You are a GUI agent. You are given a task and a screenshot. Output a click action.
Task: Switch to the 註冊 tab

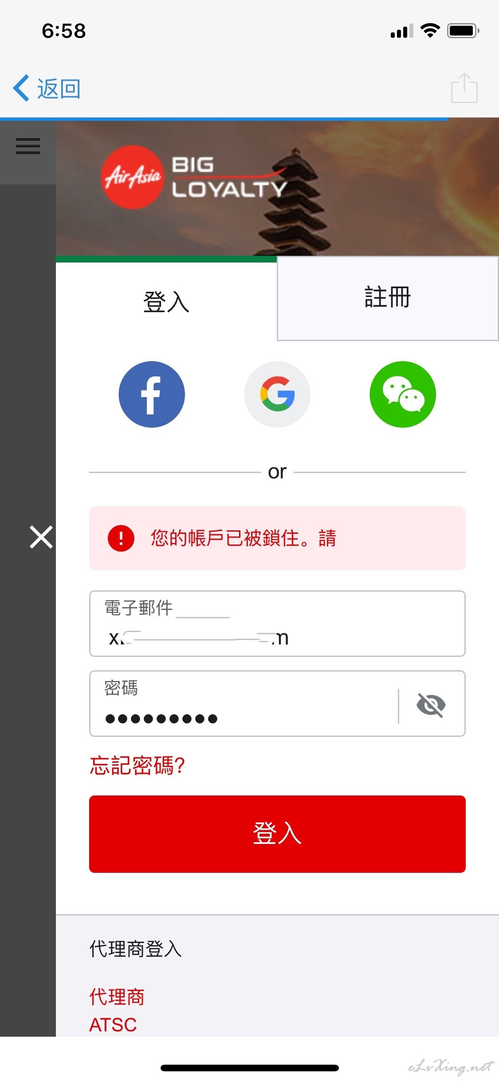click(x=388, y=298)
